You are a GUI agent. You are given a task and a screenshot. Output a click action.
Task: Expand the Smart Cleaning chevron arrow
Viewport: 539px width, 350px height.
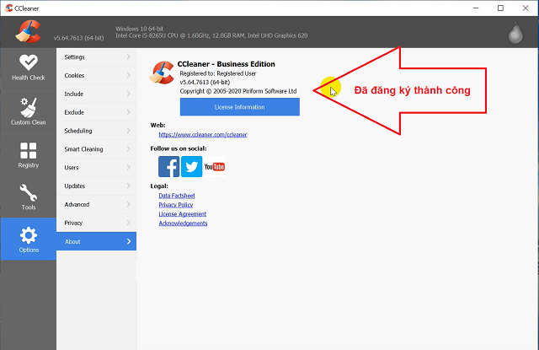[x=128, y=149]
